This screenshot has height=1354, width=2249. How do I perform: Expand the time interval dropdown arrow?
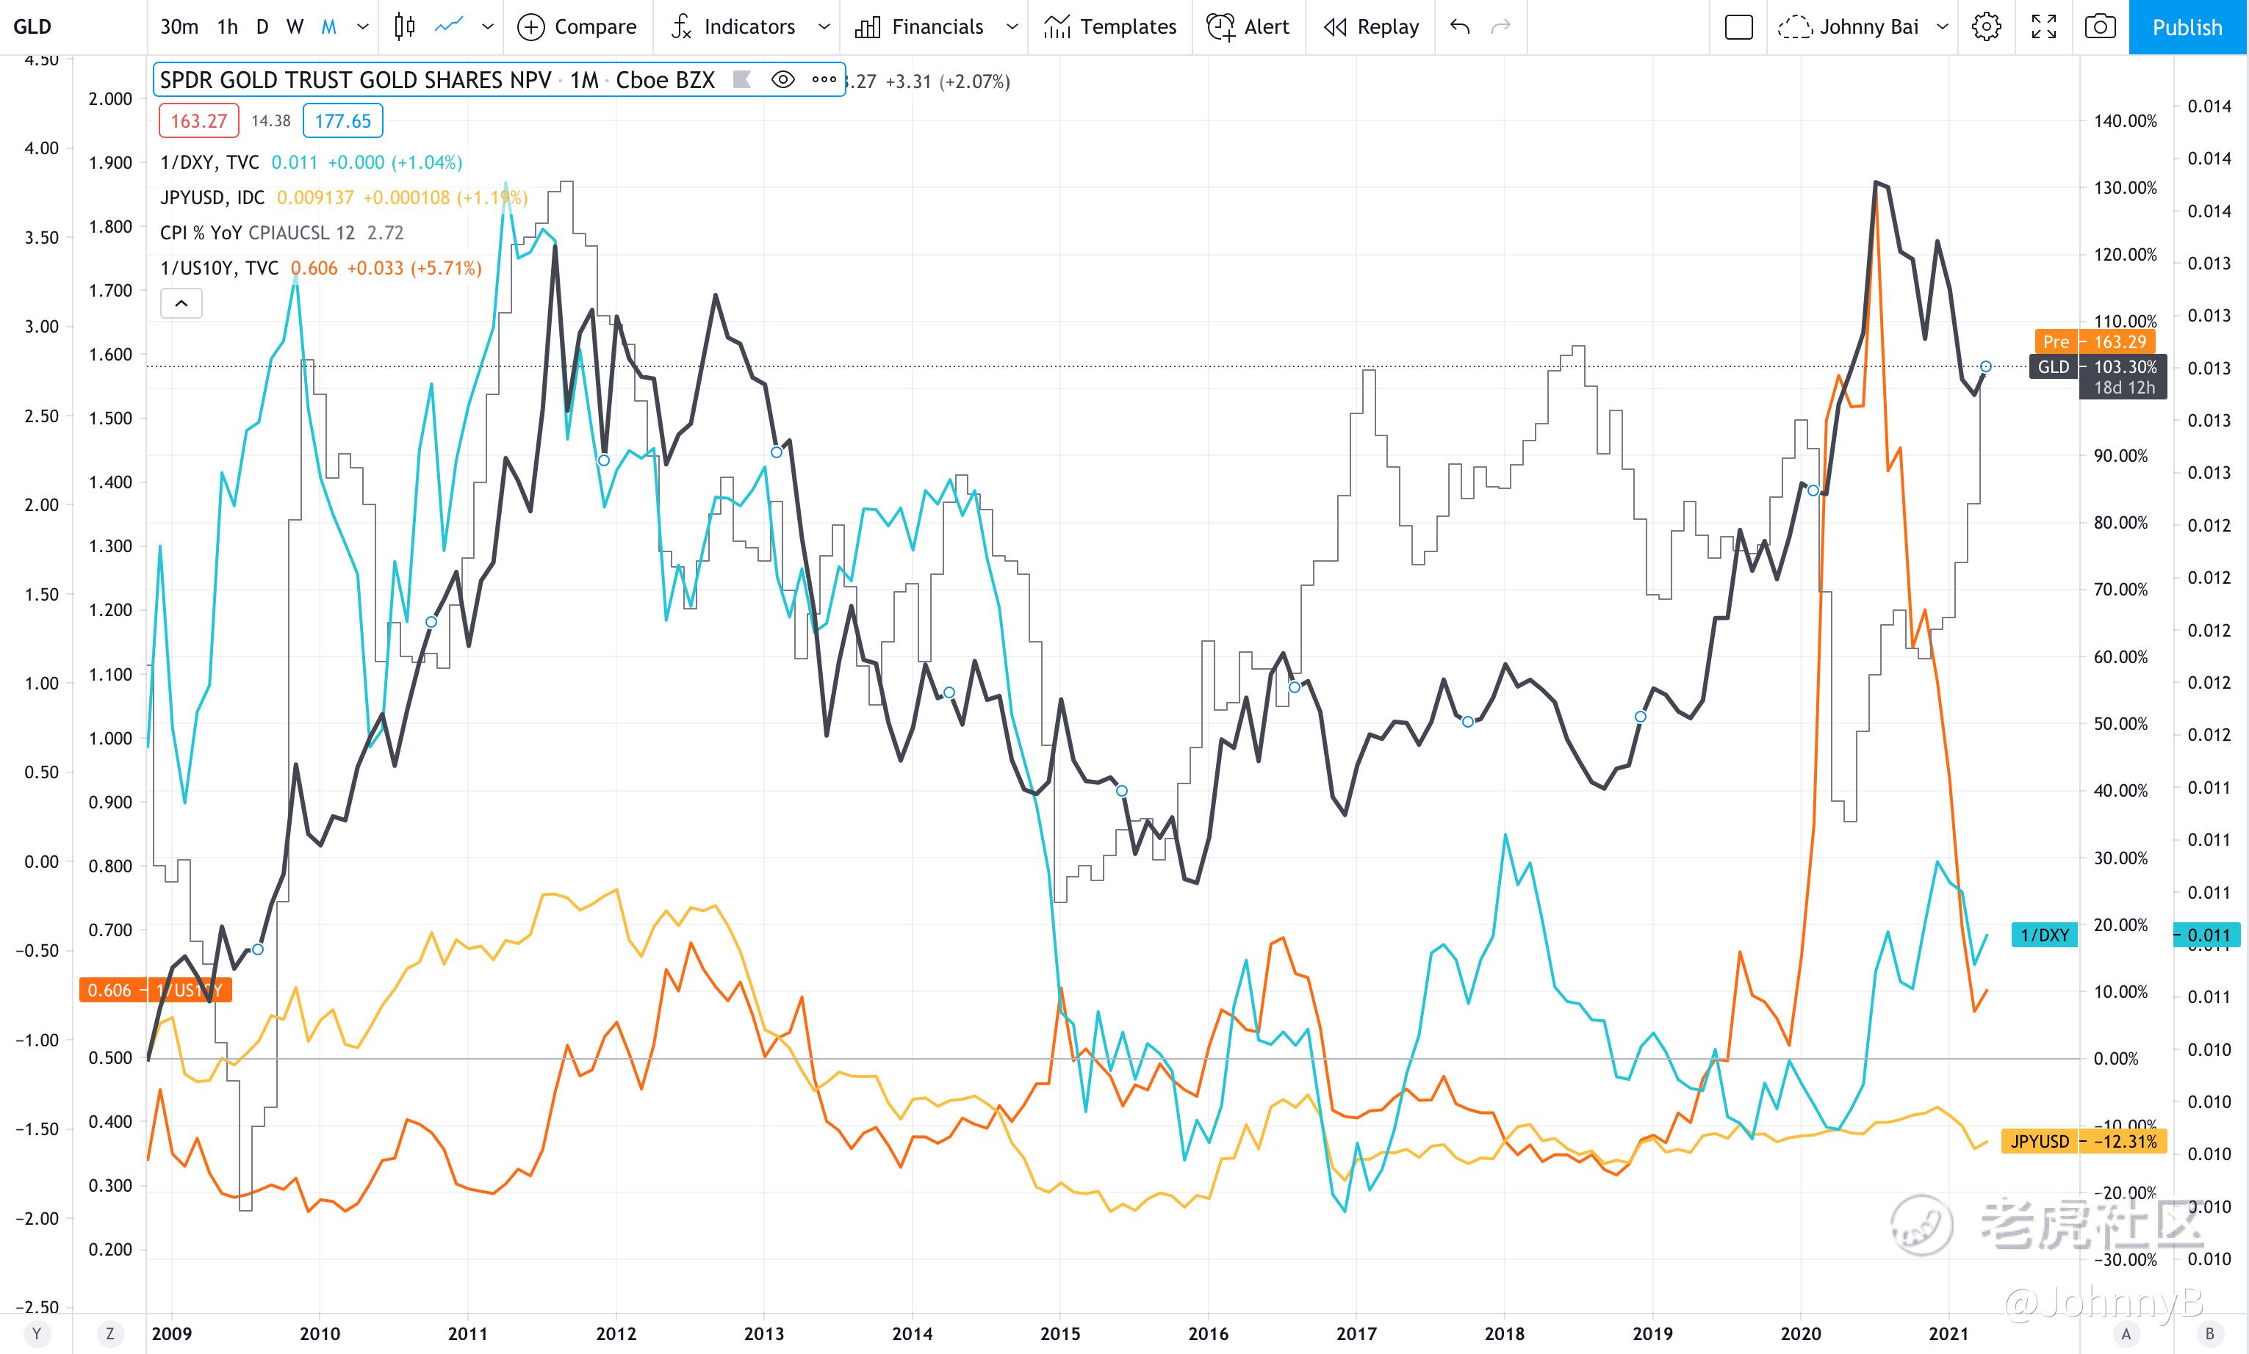tap(362, 26)
